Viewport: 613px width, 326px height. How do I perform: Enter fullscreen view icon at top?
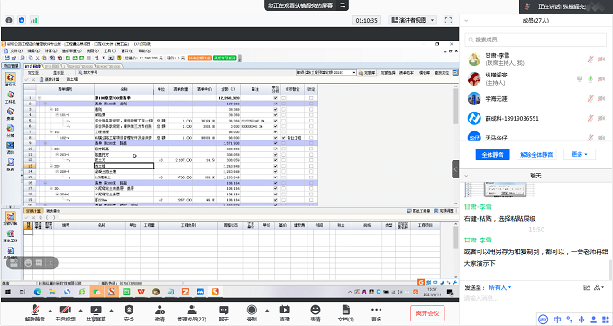pos(448,20)
